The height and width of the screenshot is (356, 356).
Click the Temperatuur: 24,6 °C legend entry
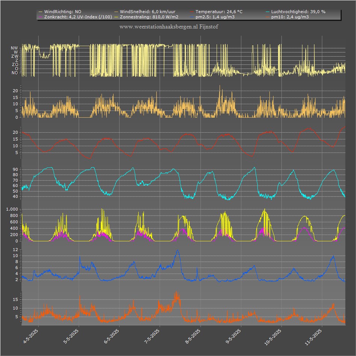point(216,12)
